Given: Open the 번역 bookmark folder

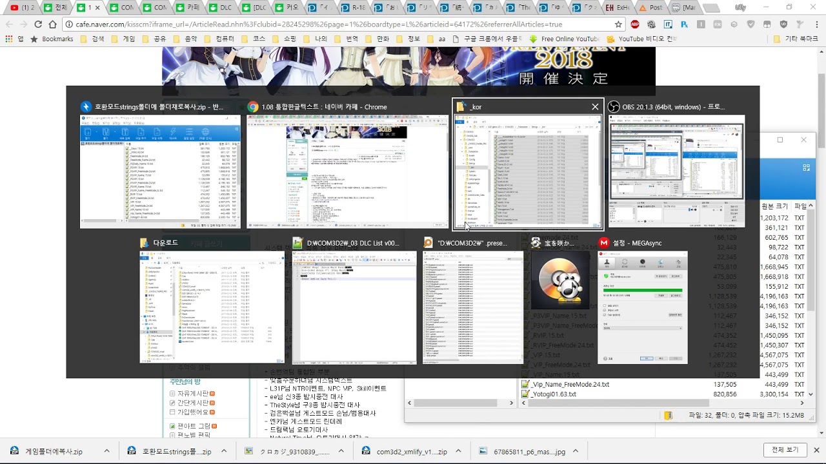Looking at the screenshot, I should 347,39.
